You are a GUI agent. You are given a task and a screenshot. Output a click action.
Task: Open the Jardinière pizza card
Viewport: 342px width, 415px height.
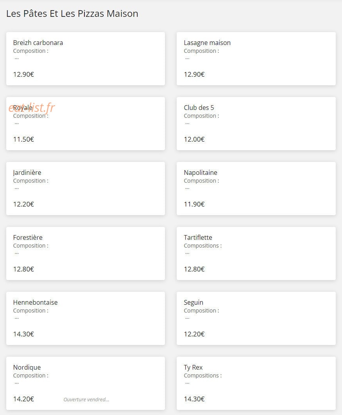[86, 189]
